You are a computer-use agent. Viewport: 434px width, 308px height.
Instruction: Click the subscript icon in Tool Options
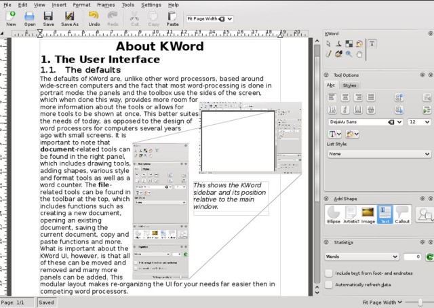point(399,110)
